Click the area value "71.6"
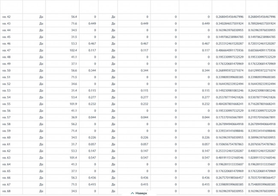 (x=74, y=23)
